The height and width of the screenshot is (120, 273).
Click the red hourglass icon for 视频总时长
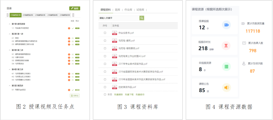226,46
